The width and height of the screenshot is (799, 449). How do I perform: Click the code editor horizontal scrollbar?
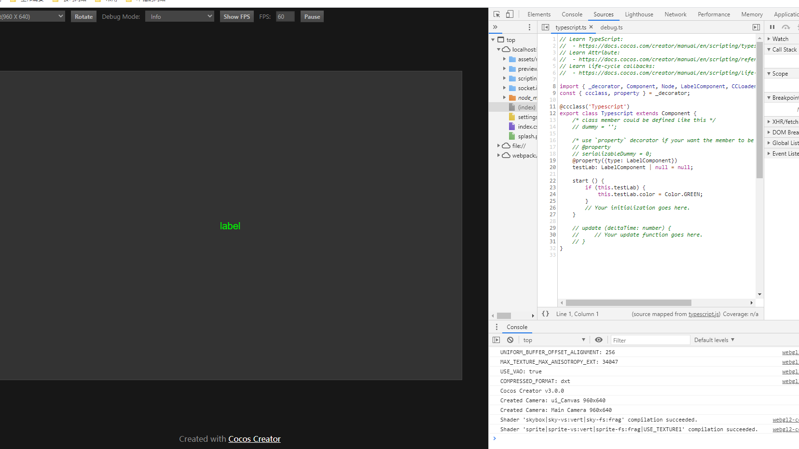click(628, 303)
